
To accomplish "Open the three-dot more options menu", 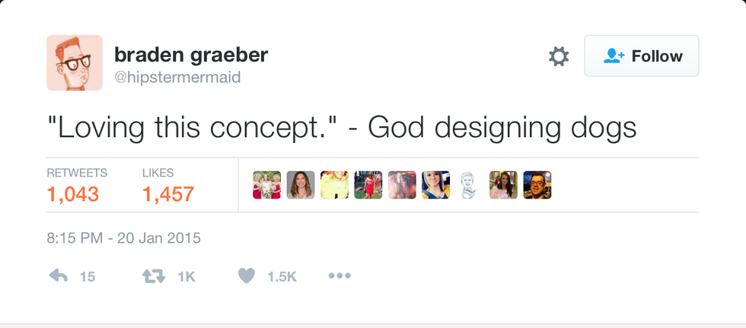I will click(339, 276).
